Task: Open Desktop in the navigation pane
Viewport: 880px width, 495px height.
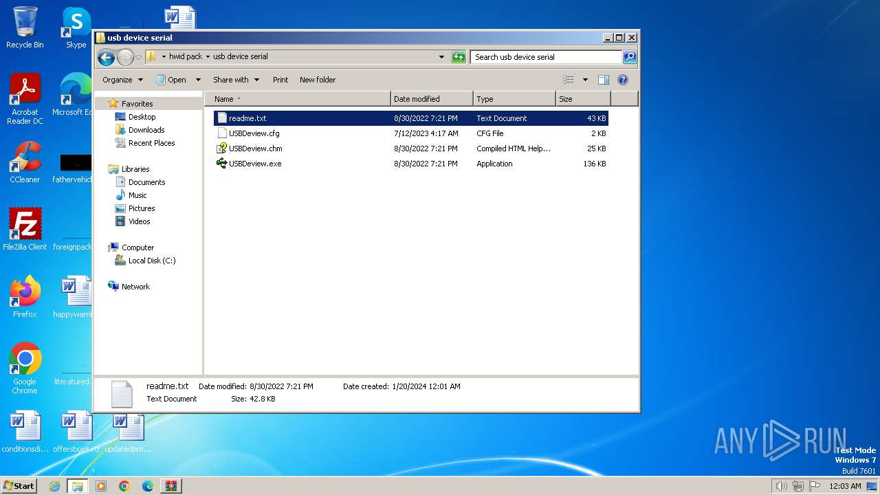Action: 142,117
